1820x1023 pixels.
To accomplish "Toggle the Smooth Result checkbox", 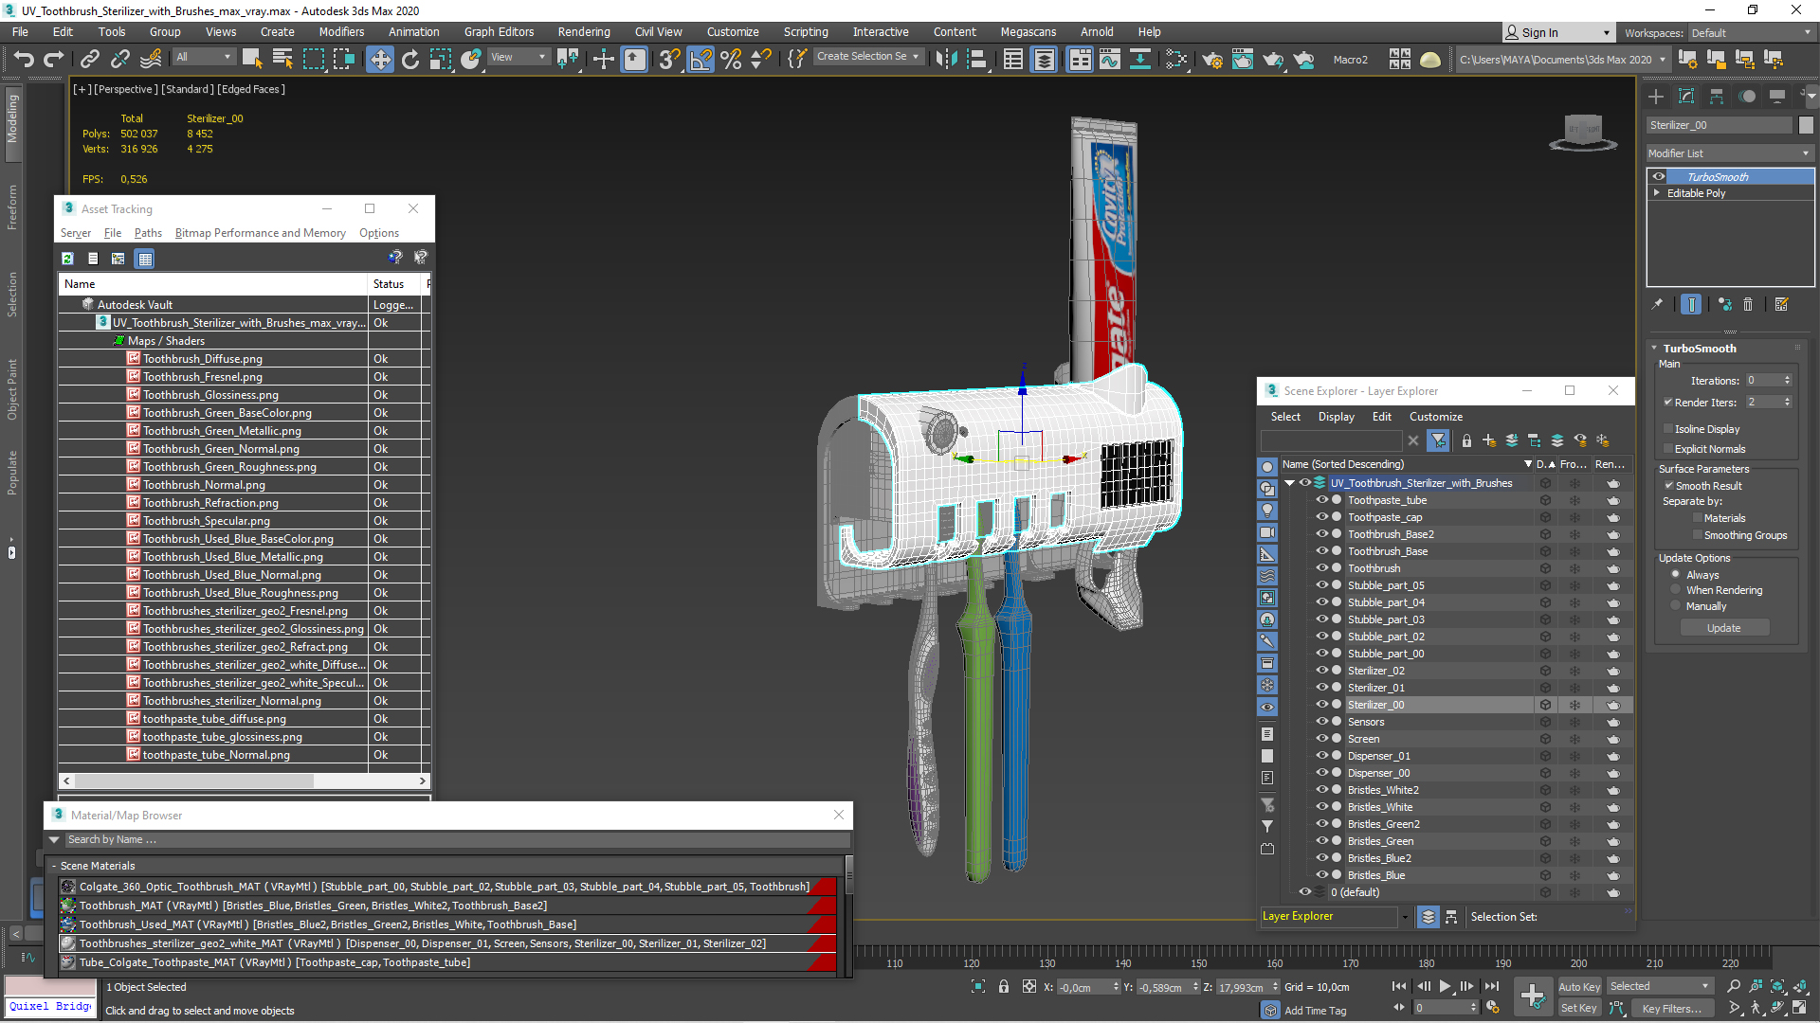I will tap(1668, 486).
